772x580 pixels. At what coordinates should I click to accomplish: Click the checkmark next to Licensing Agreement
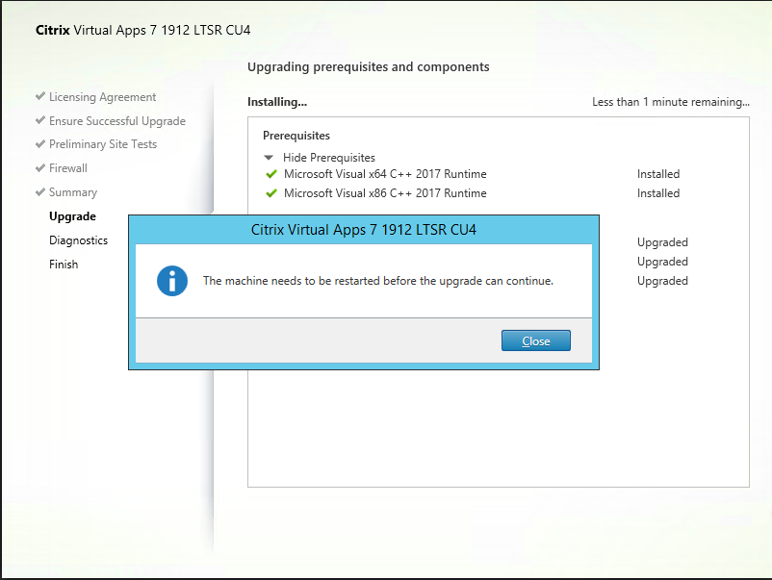[x=40, y=96]
